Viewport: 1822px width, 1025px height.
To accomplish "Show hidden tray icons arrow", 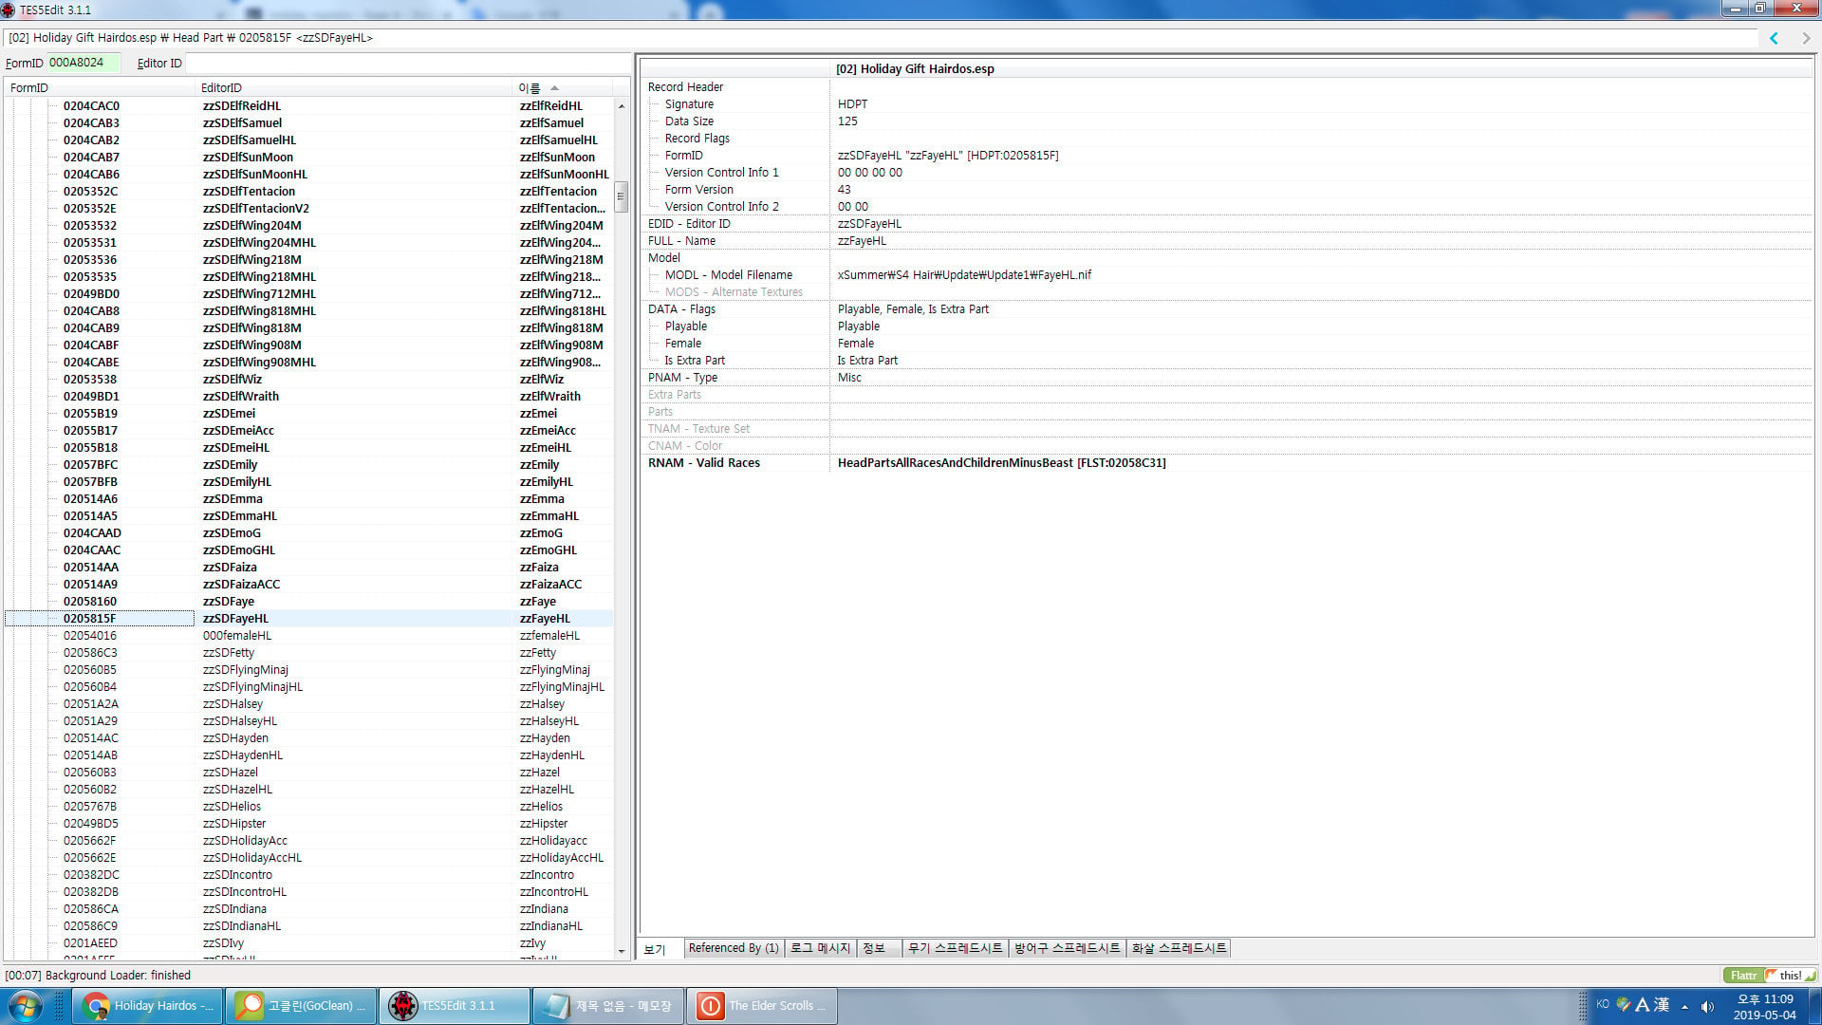I will pyautogui.click(x=1684, y=1006).
